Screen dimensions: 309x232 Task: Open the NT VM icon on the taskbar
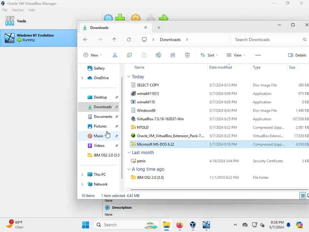click(x=206, y=225)
